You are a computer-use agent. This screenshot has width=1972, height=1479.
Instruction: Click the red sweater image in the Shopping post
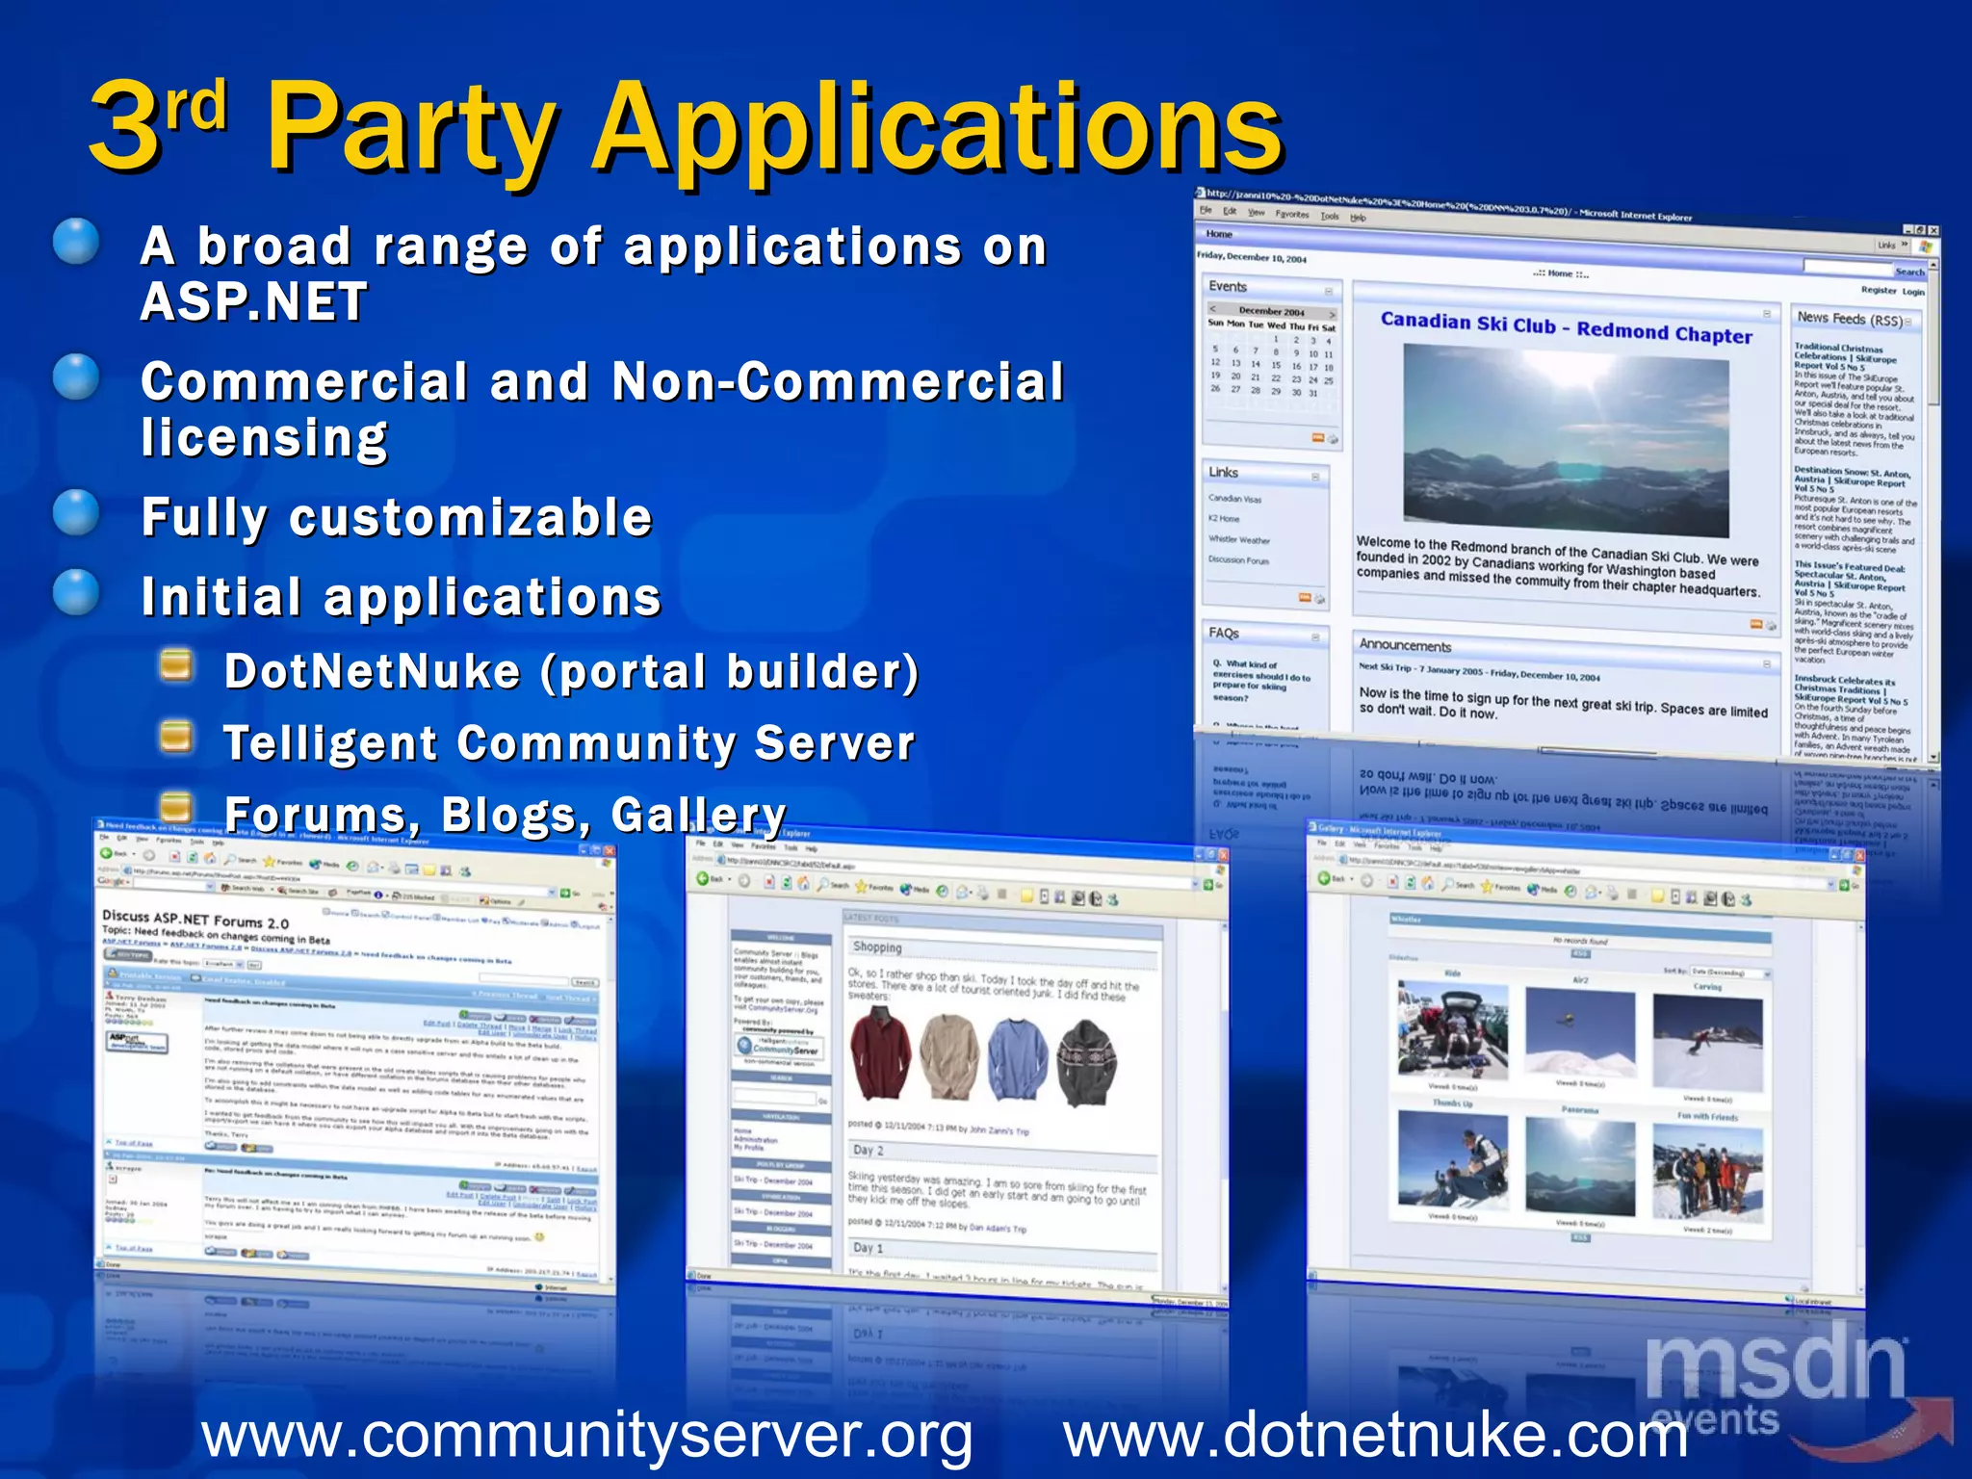pyautogui.click(x=879, y=1053)
